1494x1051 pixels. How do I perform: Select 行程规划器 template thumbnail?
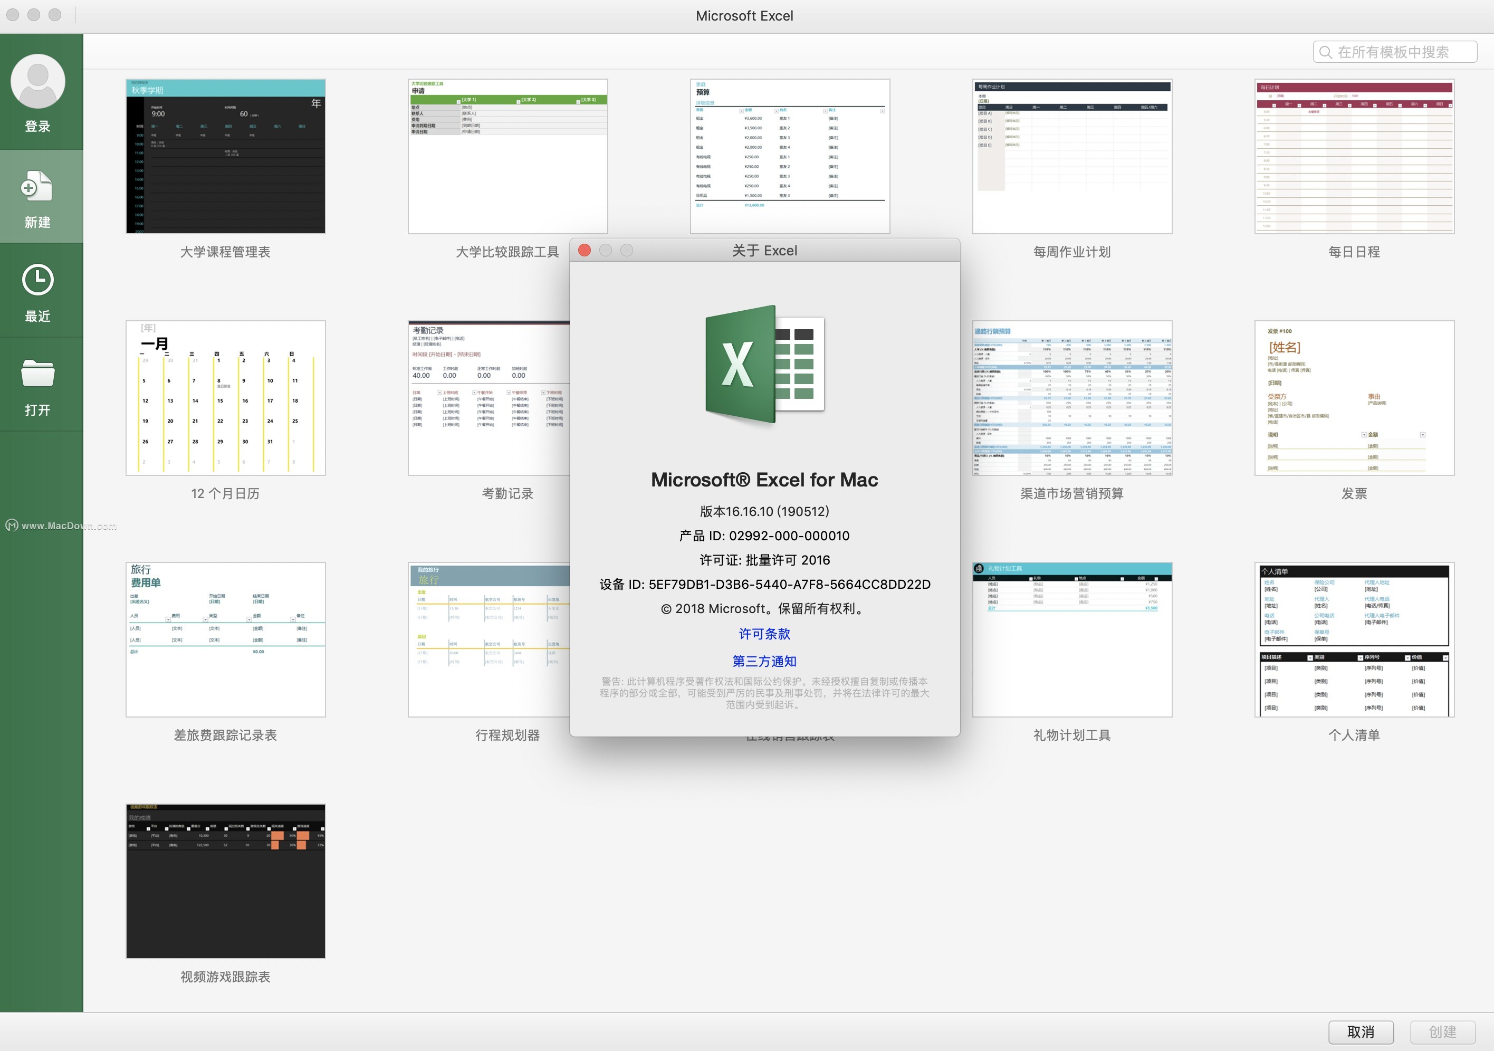(x=489, y=639)
